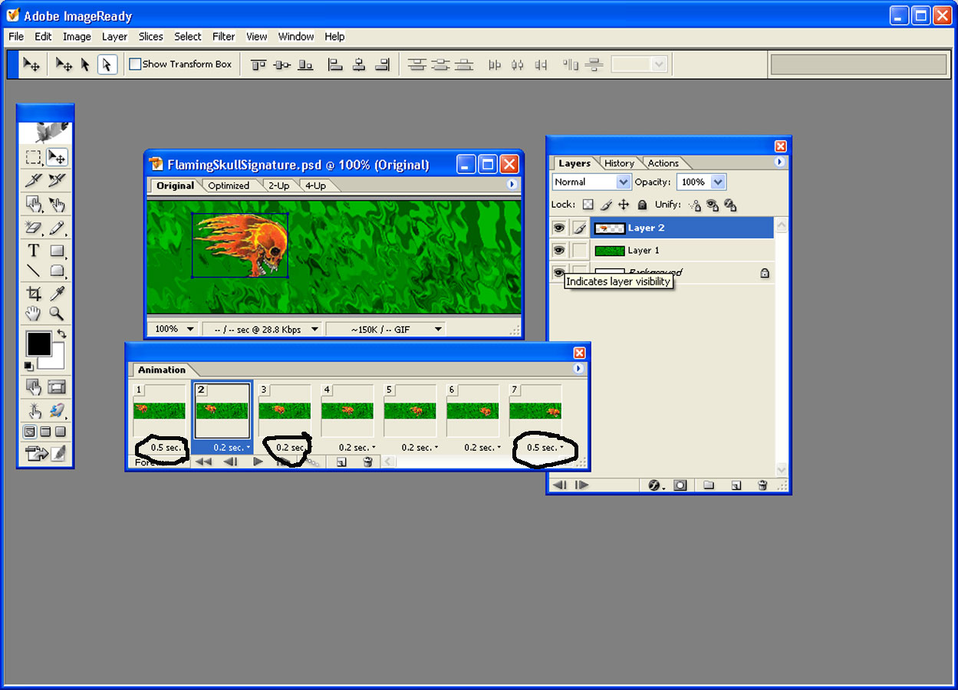Viewport: 958px width, 690px height.
Task: Duplicate current animation frame
Action: point(341,462)
